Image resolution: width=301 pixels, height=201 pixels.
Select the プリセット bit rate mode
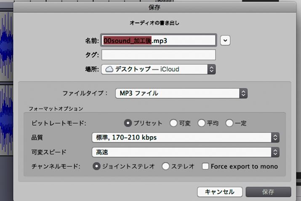[x=128, y=123]
